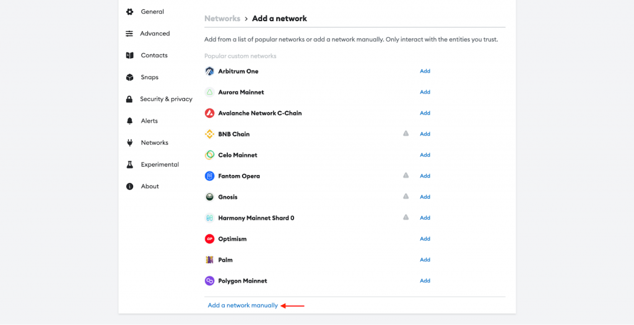Click the General gear icon

click(129, 12)
